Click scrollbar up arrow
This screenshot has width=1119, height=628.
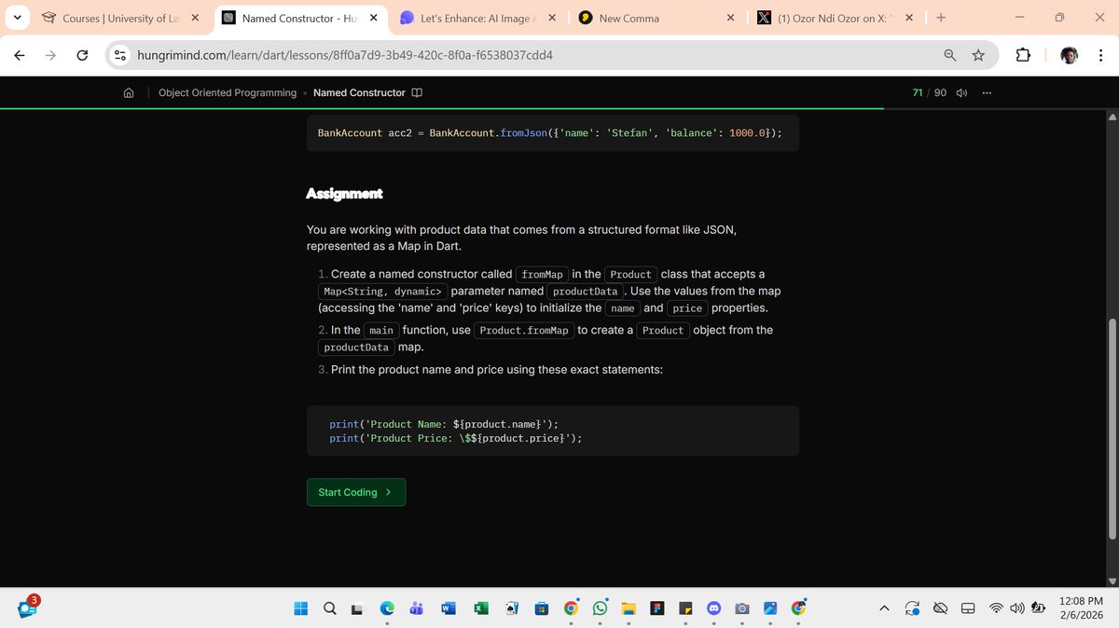pyautogui.click(x=1112, y=117)
